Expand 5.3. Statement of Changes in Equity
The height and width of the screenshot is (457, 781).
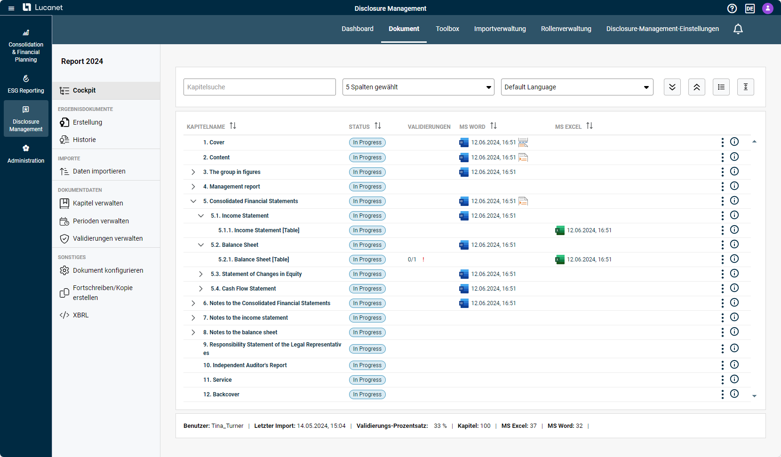point(201,274)
